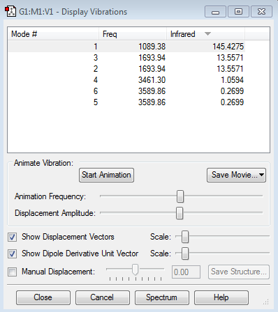
Task: Click the Help button
Action: pyautogui.click(x=221, y=297)
